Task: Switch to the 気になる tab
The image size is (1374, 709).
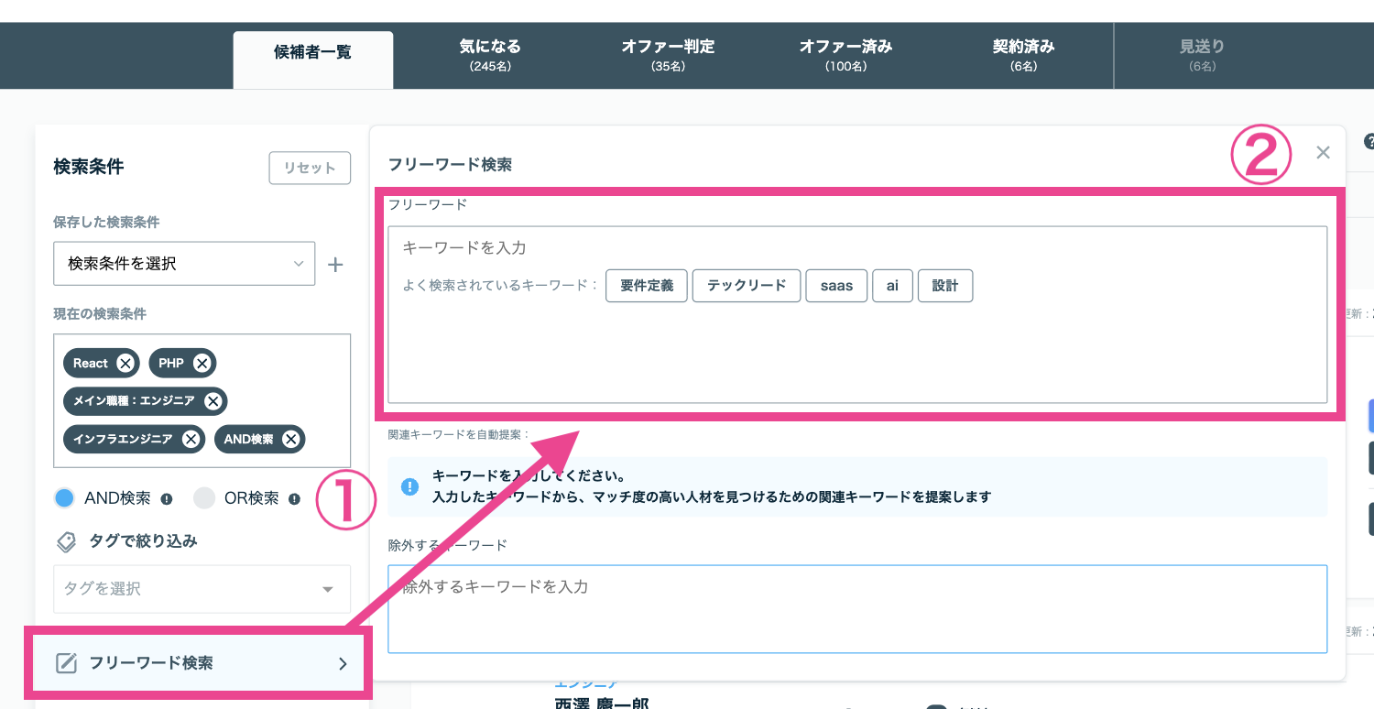Action: tap(490, 55)
